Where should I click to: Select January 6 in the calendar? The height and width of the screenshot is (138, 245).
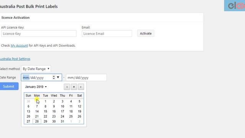click(x=28, y=107)
